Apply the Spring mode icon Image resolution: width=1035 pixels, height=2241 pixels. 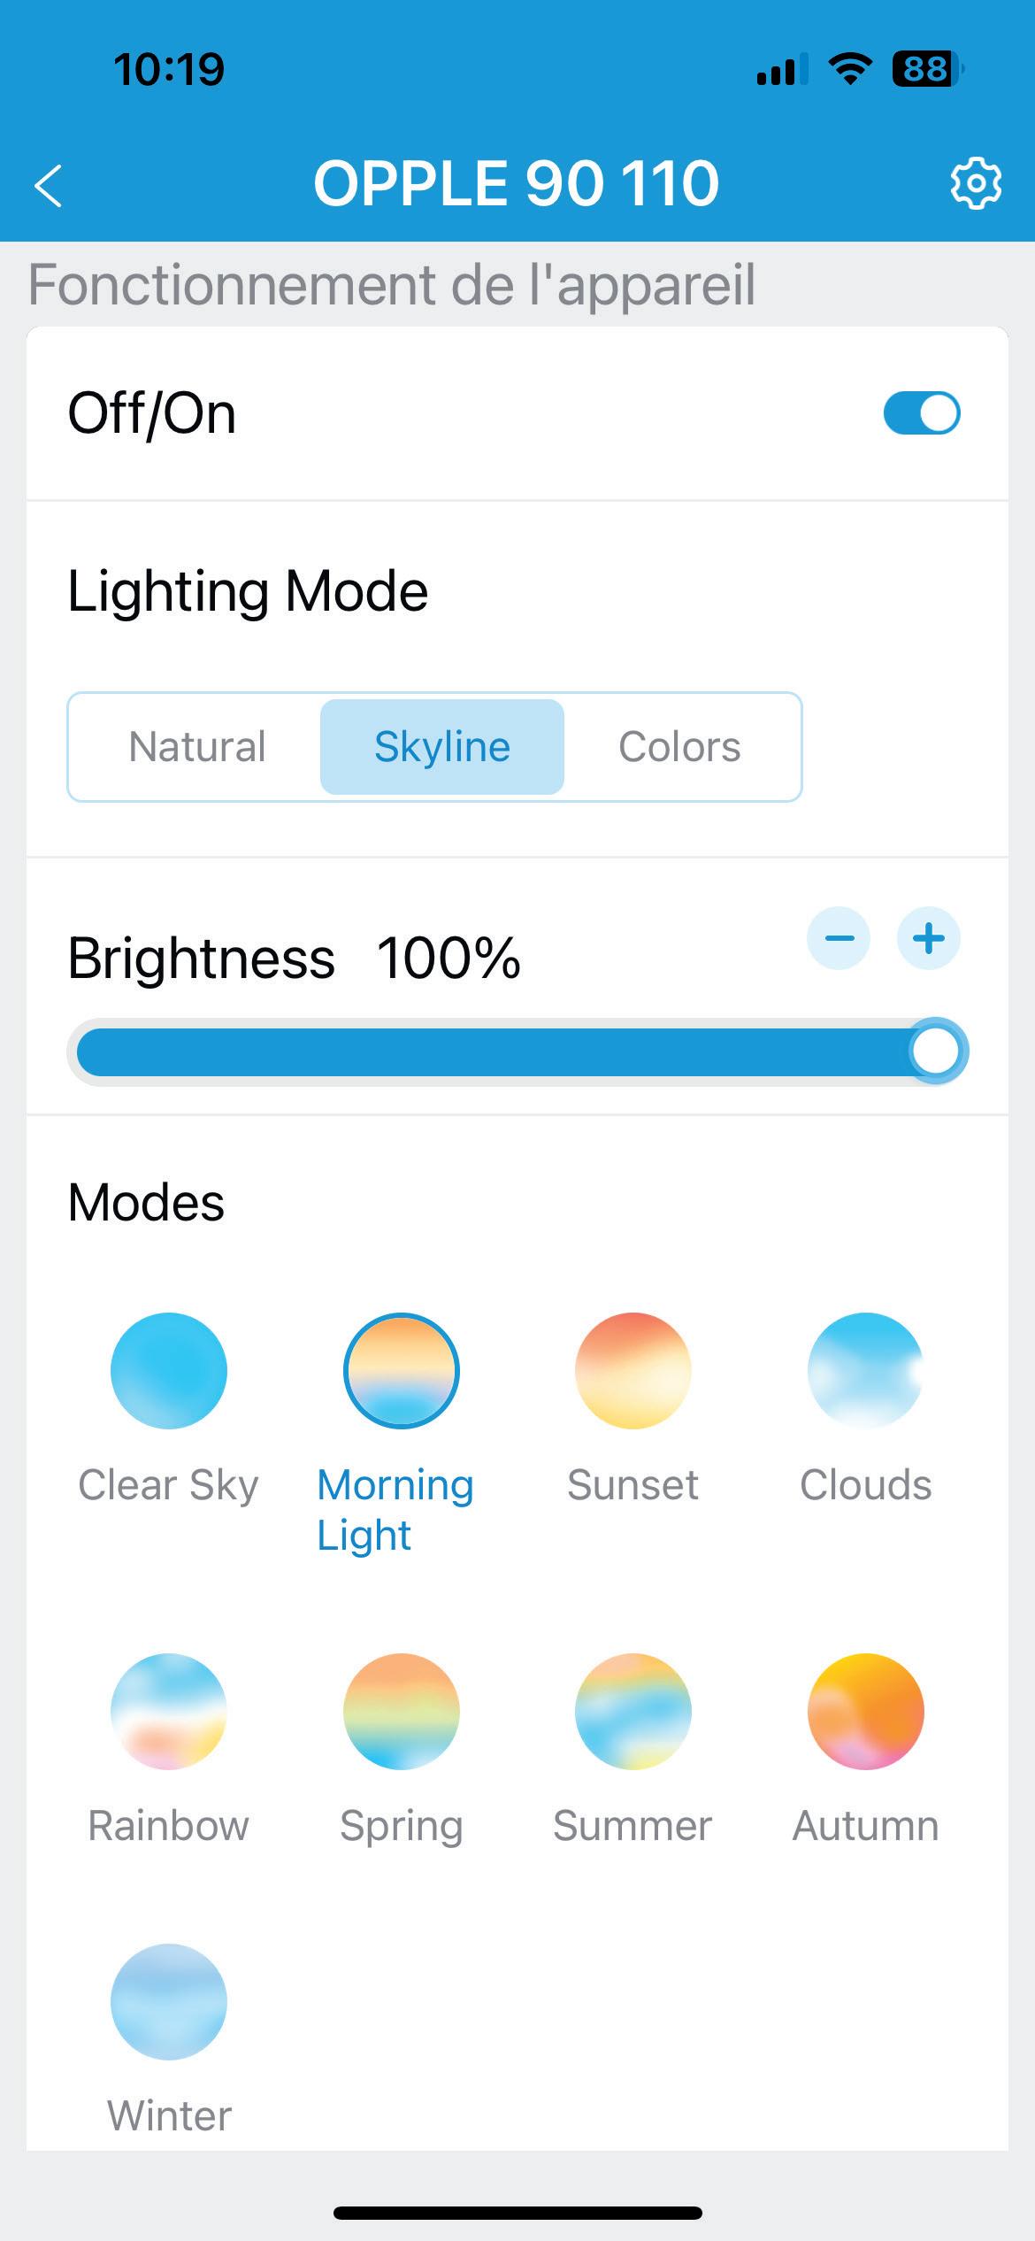click(x=402, y=1712)
